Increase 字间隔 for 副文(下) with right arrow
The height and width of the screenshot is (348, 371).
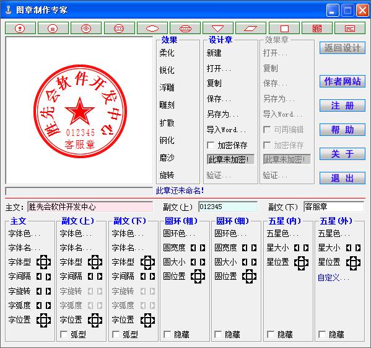(x=152, y=277)
